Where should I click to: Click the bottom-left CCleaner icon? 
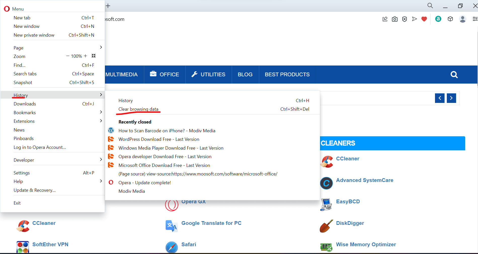23,226
